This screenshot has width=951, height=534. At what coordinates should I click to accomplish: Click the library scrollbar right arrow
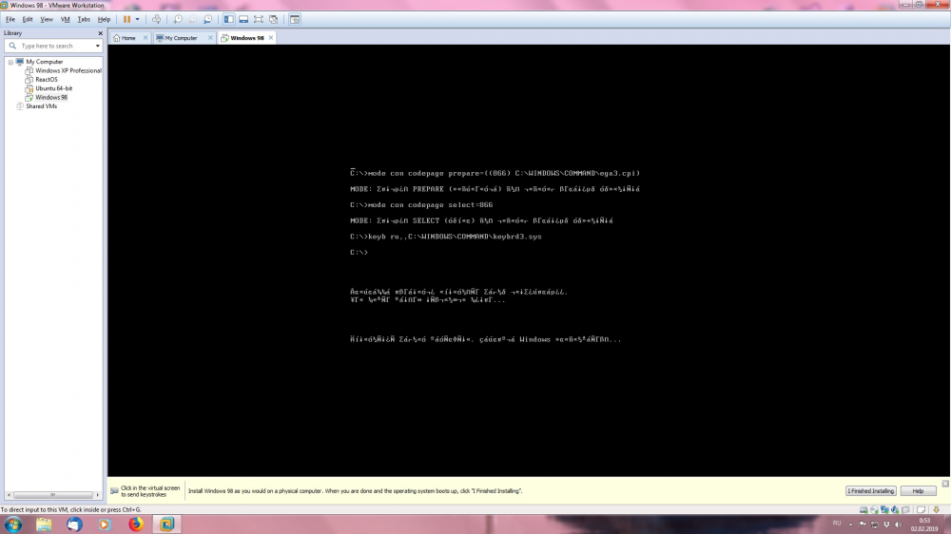coord(97,495)
